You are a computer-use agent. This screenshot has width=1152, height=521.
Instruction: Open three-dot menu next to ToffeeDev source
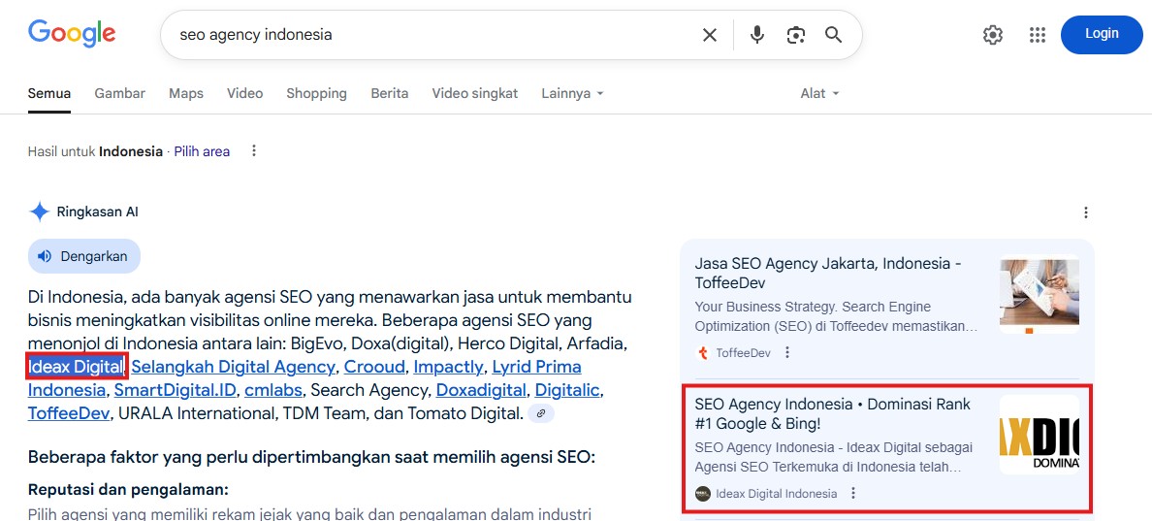(787, 353)
